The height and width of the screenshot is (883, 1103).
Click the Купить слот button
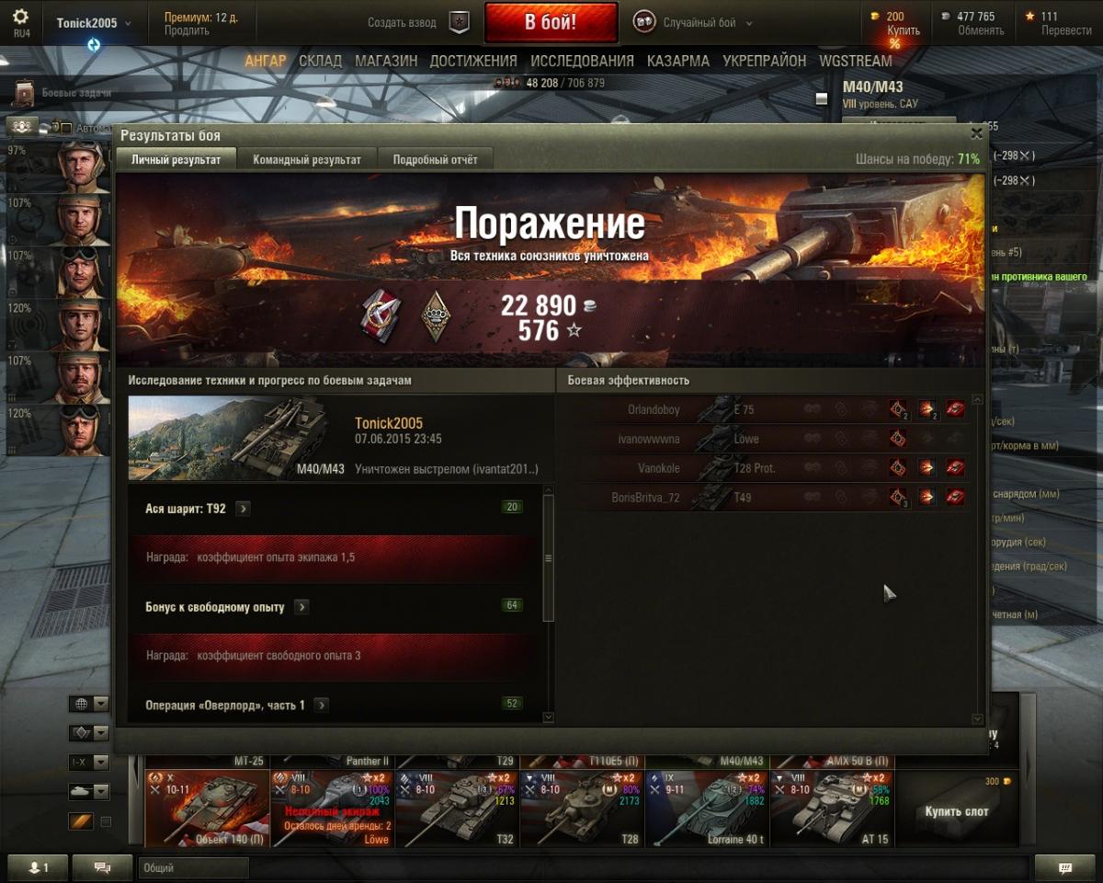pyautogui.click(x=957, y=811)
